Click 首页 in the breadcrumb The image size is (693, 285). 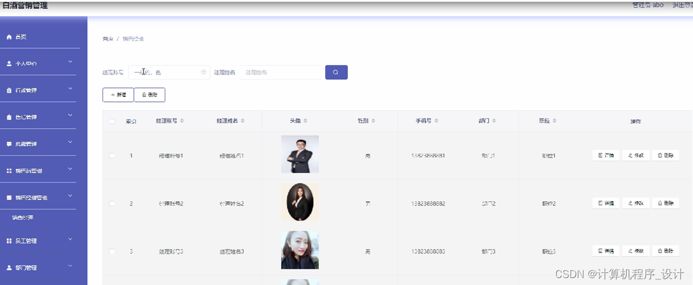pyautogui.click(x=108, y=39)
